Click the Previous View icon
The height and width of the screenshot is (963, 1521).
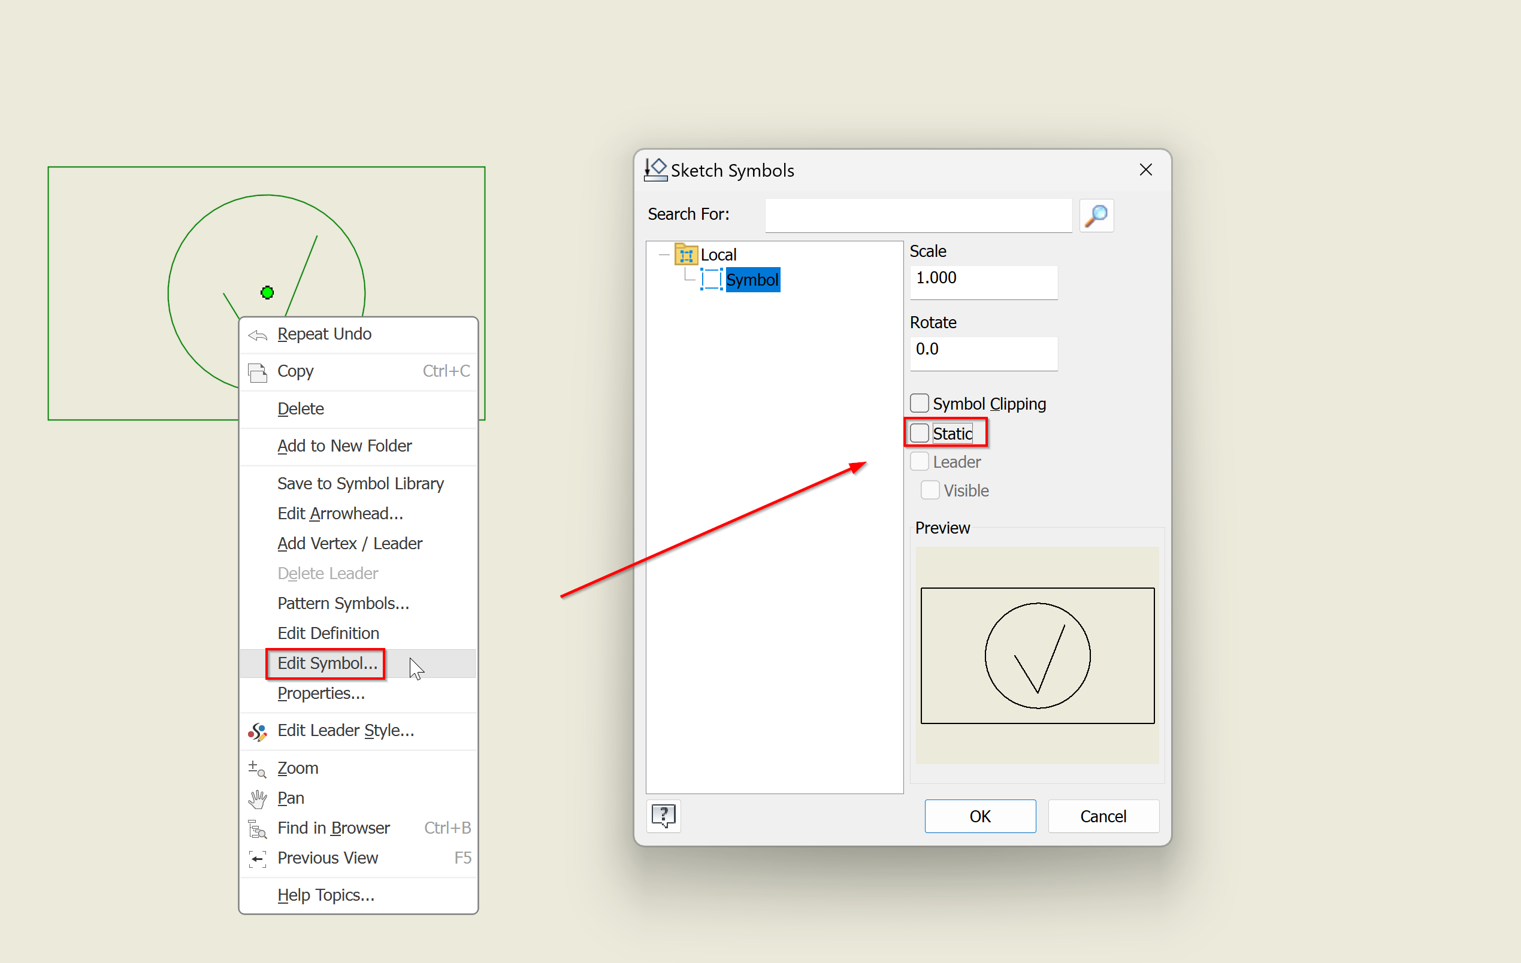(257, 859)
